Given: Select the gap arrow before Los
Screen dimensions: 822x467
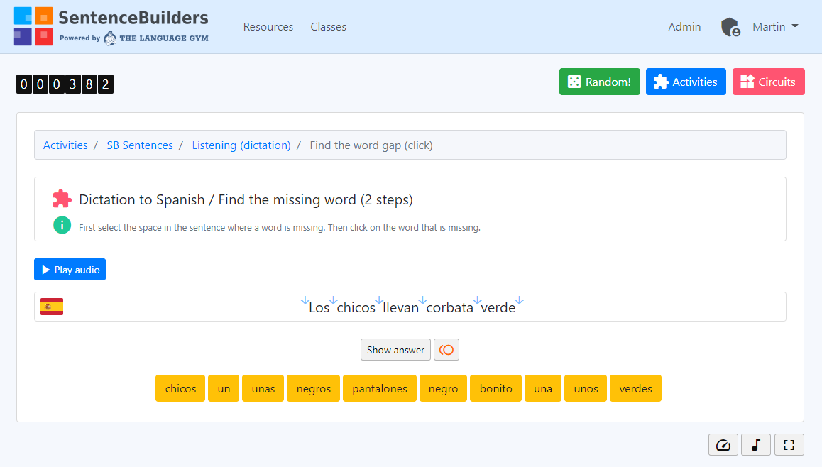Looking at the screenshot, I should coord(305,300).
